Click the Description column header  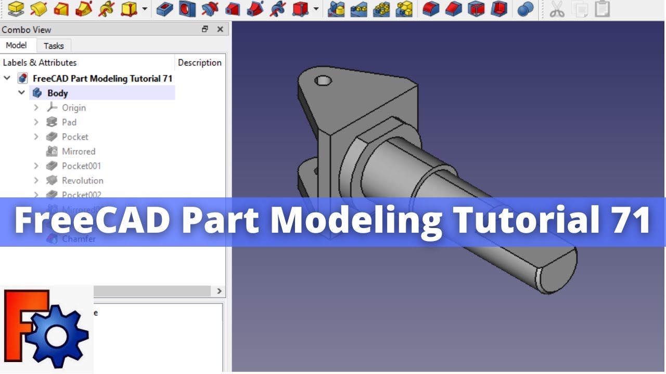coord(200,62)
